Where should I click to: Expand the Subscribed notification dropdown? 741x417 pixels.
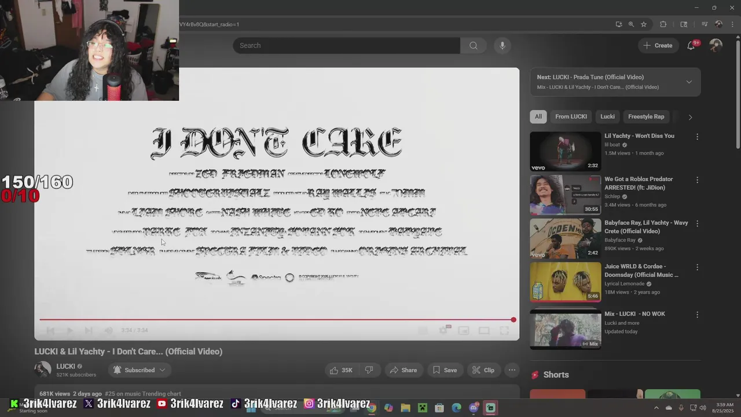140,370
